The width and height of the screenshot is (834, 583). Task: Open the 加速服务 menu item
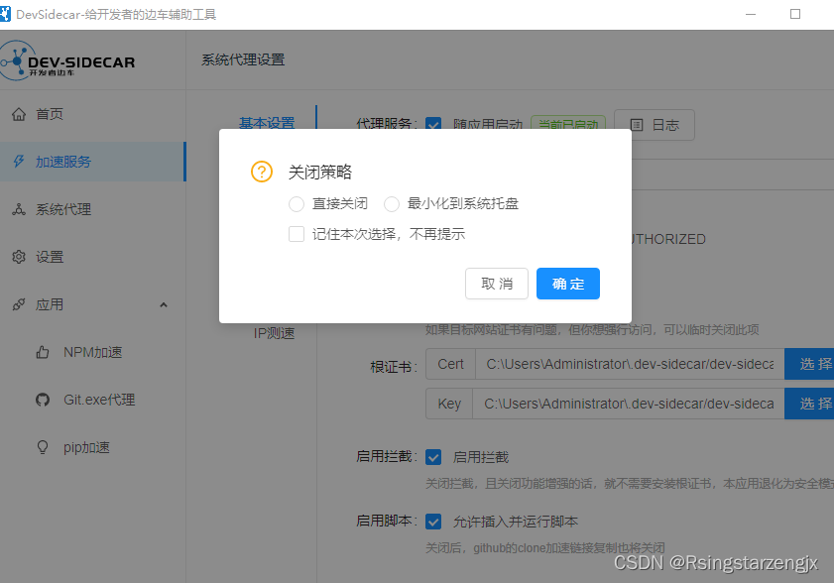pos(92,162)
